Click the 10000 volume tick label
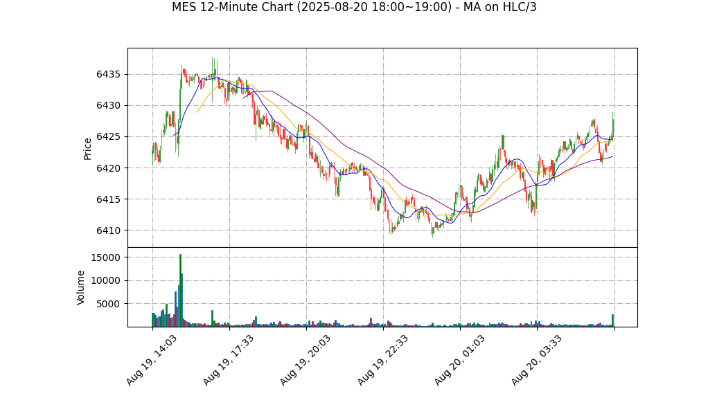 [x=106, y=280]
